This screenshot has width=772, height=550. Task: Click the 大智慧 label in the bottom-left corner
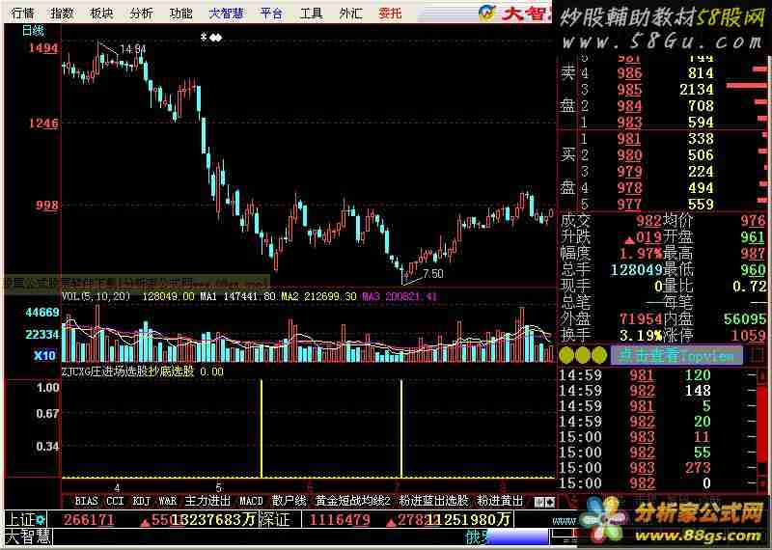pyautogui.click(x=28, y=536)
